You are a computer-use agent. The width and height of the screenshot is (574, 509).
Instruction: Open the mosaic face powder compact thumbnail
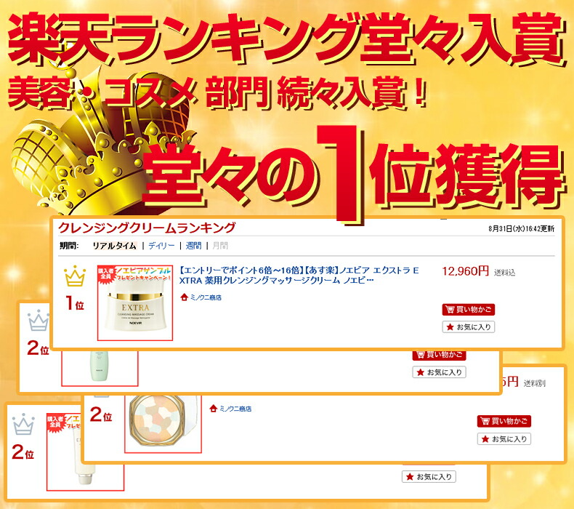point(163,424)
